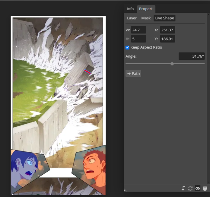210x197 pixels.
Task: Toggle the eye visibility icon in the panel footer
Action: 198,188
